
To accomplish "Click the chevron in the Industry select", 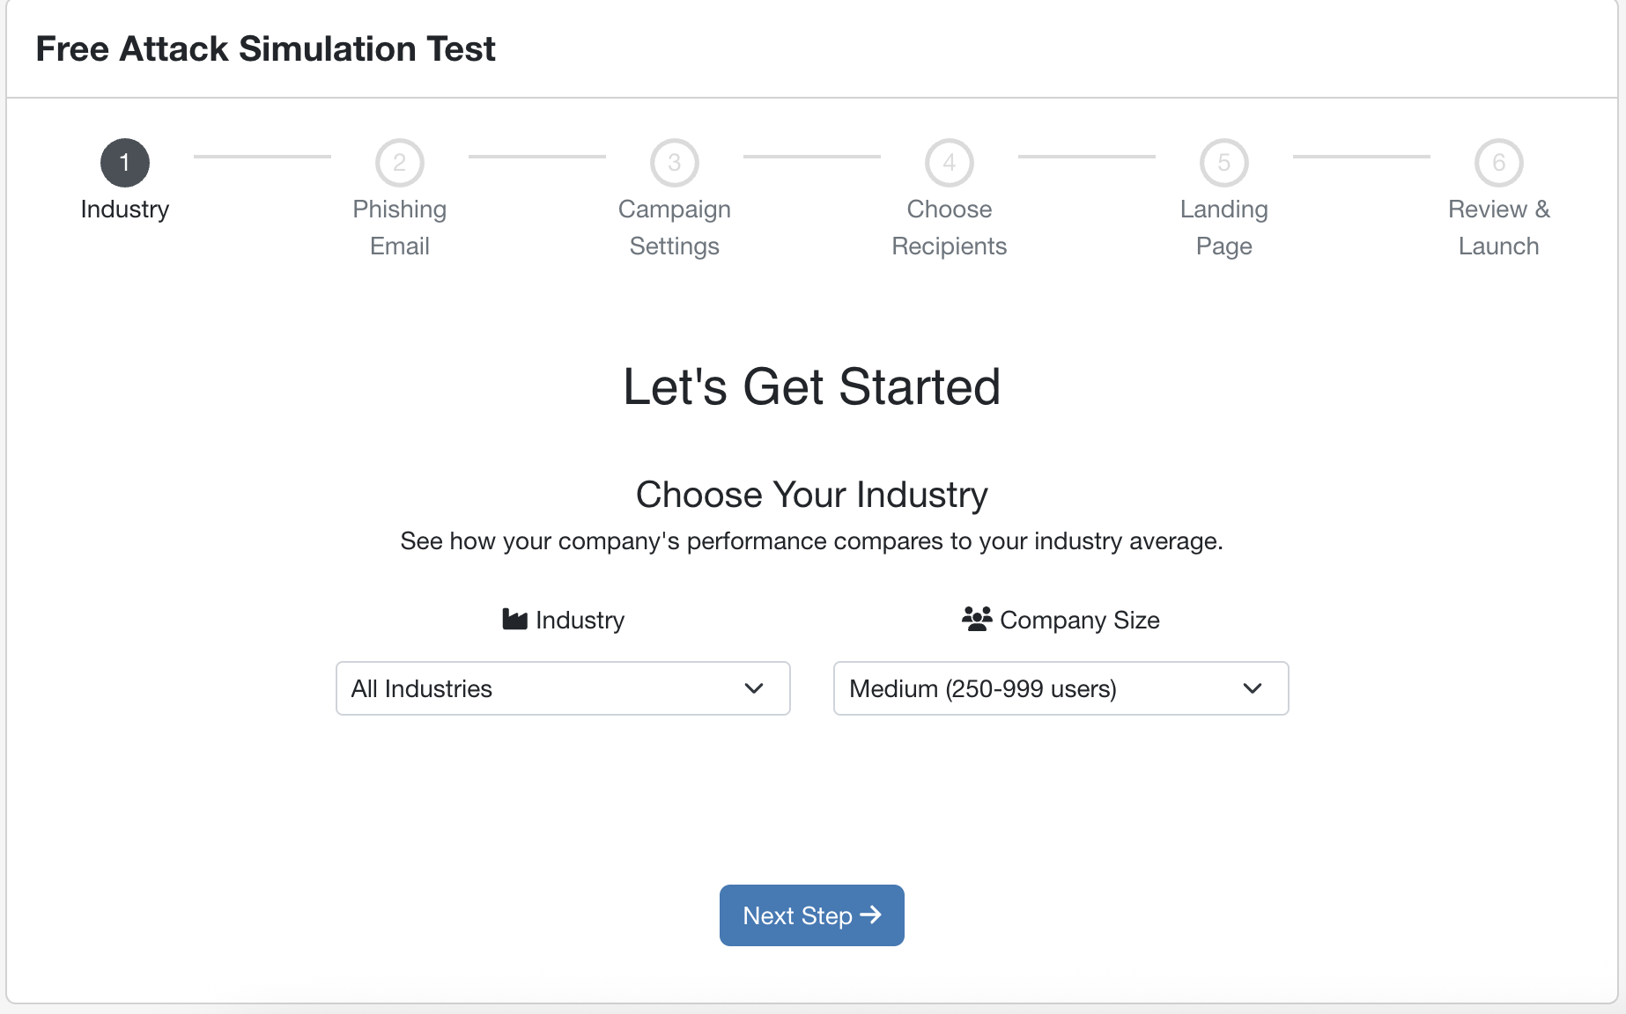I will point(754,688).
